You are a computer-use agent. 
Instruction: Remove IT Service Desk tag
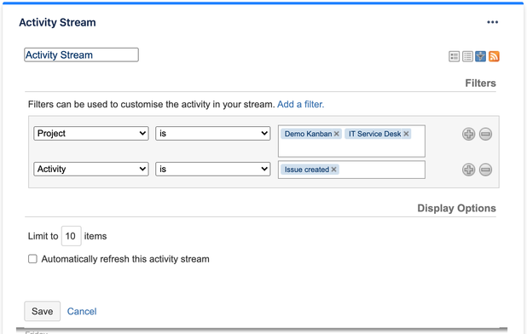click(406, 134)
